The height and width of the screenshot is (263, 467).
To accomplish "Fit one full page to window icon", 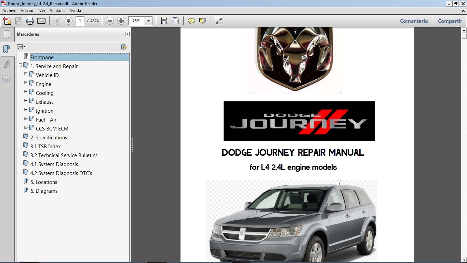I will (x=175, y=21).
